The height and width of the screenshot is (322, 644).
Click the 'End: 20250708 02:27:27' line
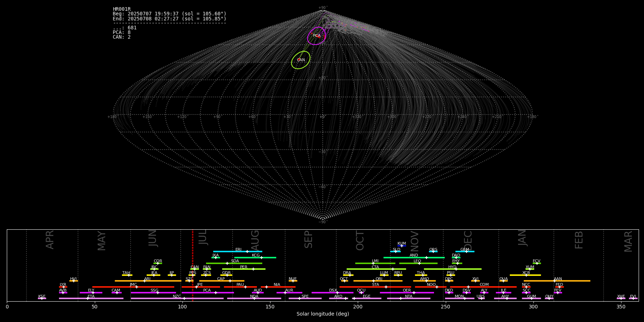170,19
